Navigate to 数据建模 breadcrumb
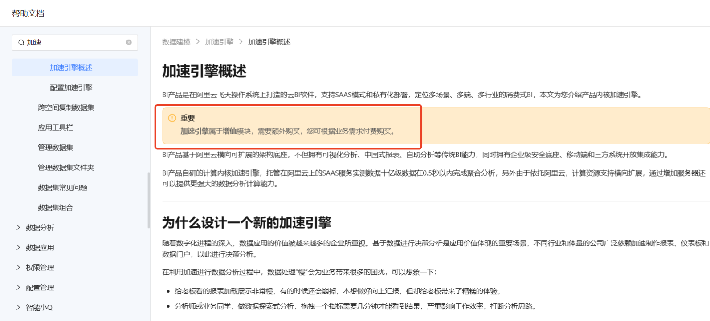The image size is (710, 321). (x=176, y=42)
